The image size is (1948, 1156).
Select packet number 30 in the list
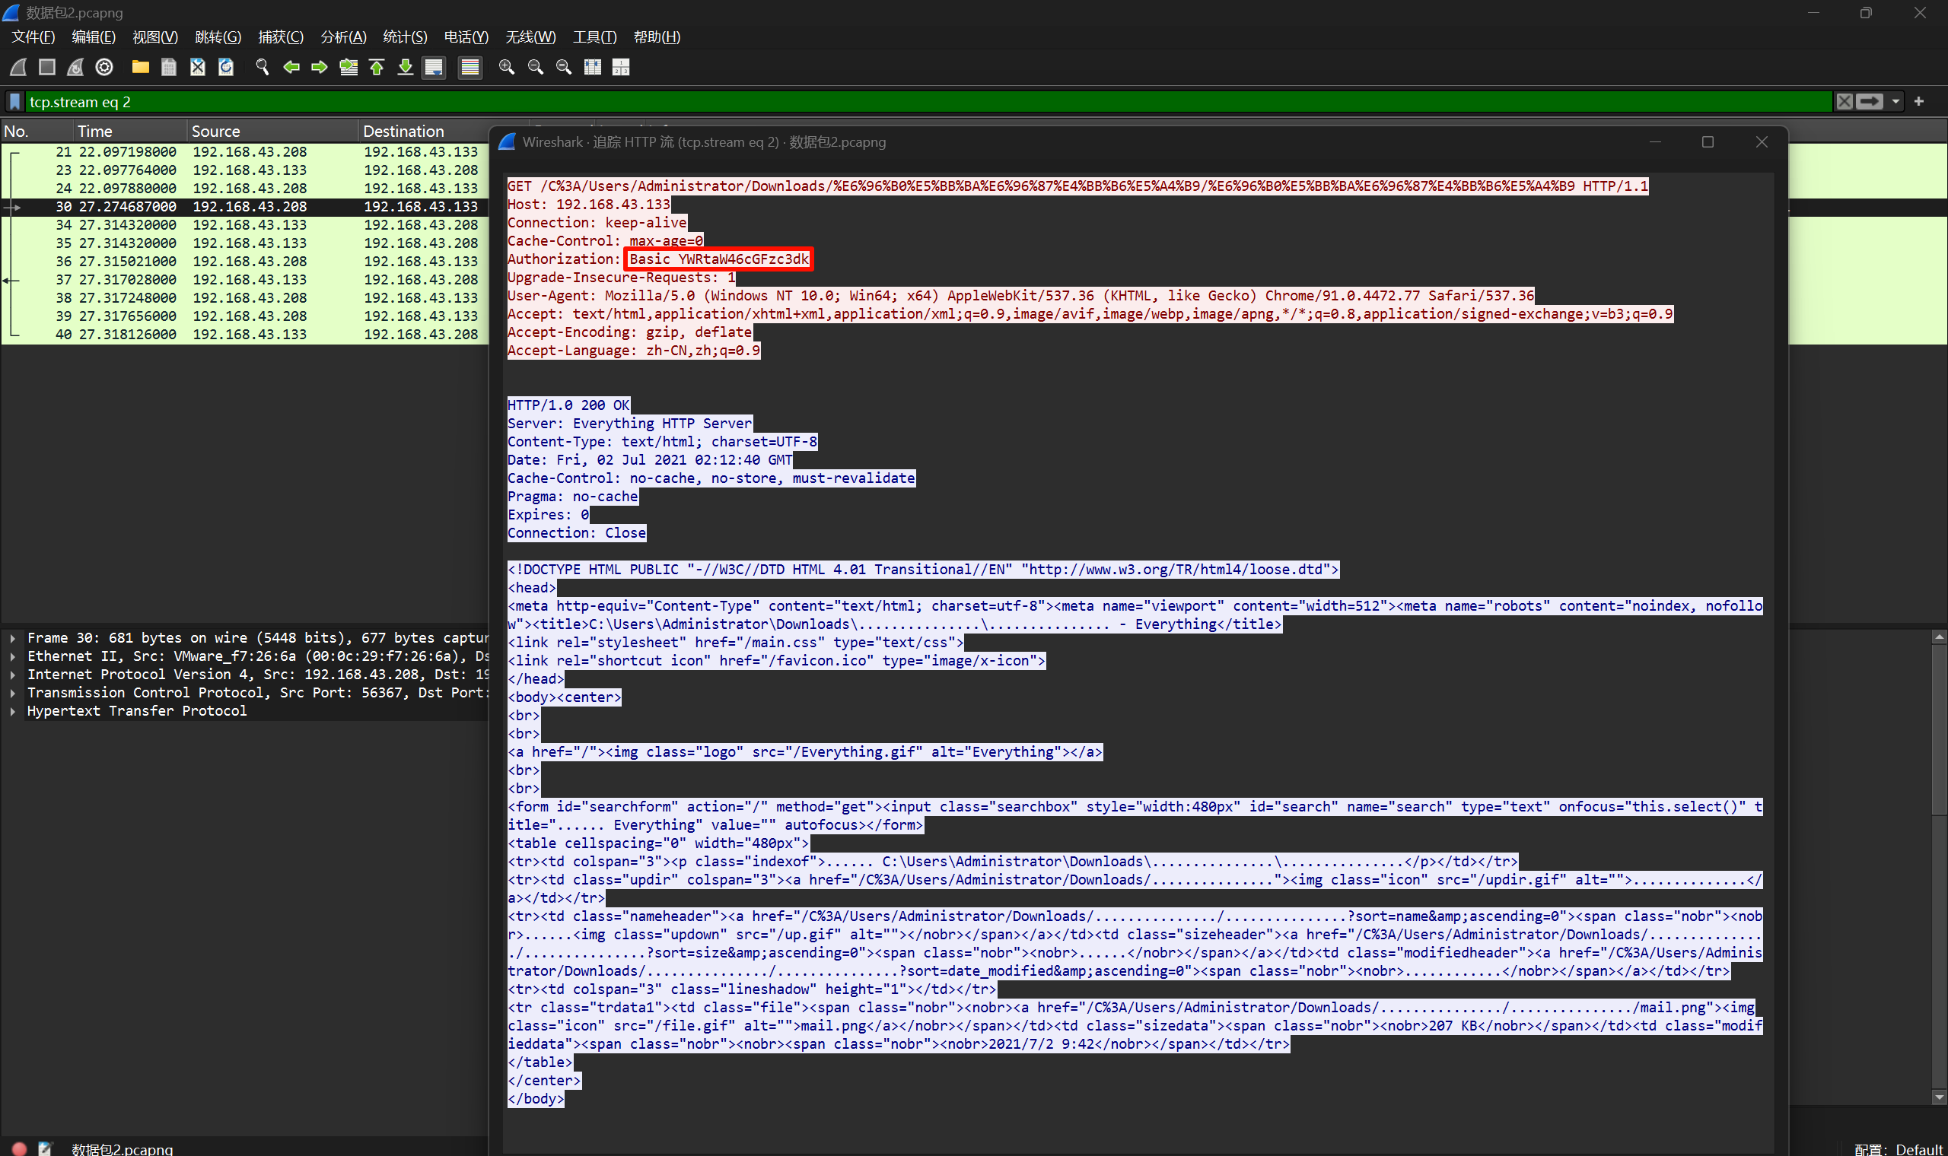(x=245, y=206)
